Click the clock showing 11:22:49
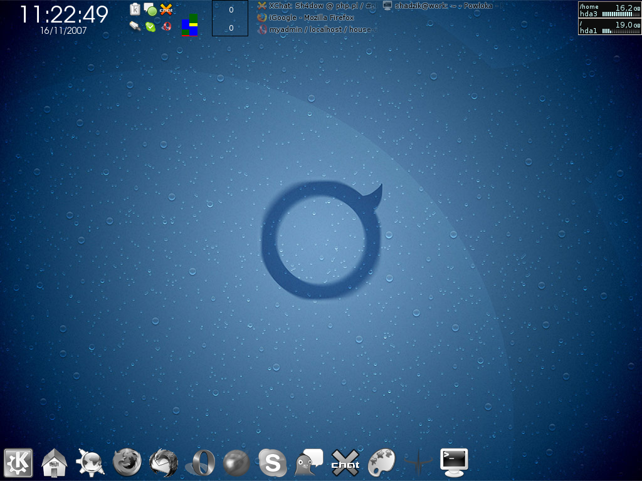 click(64, 14)
